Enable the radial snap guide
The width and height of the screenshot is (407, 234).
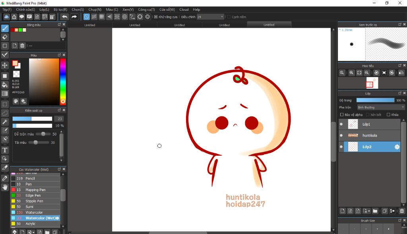pyautogui.click(x=117, y=17)
